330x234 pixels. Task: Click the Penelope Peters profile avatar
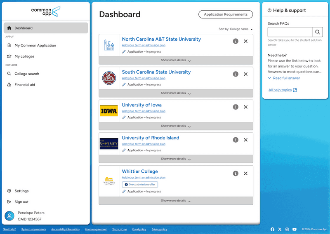tap(9, 216)
